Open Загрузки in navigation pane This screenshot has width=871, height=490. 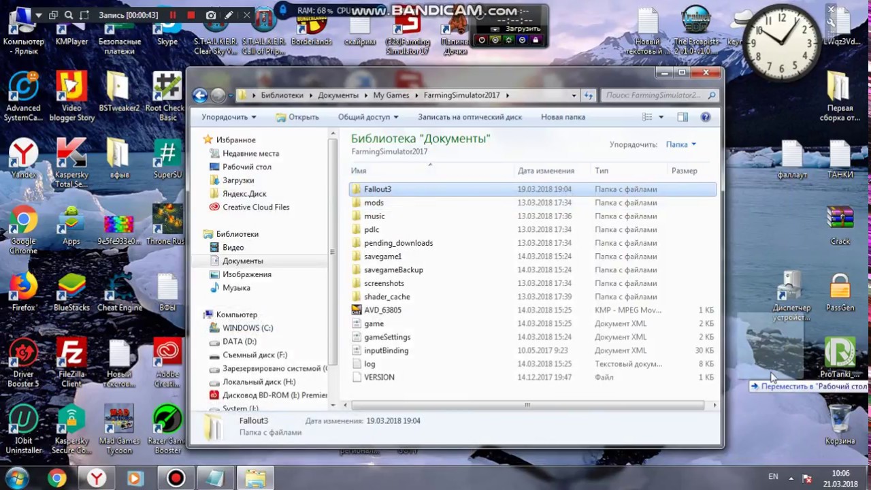click(237, 180)
